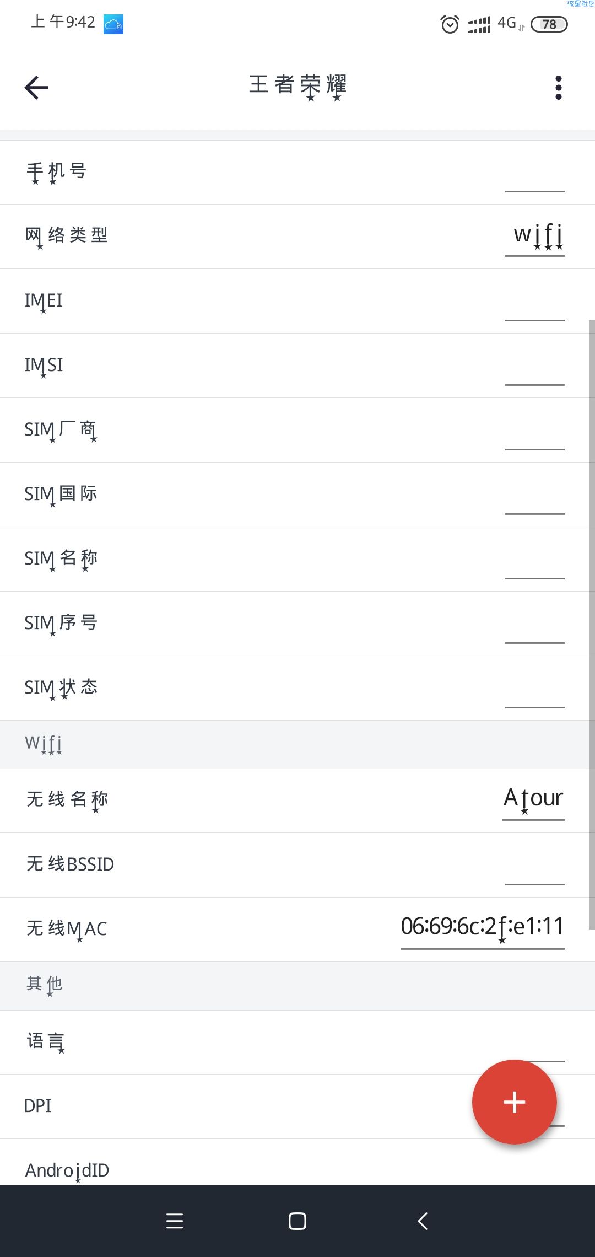Select the IMEI input field
The height and width of the screenshot is (1257, 595).
[x=535, y=306]
